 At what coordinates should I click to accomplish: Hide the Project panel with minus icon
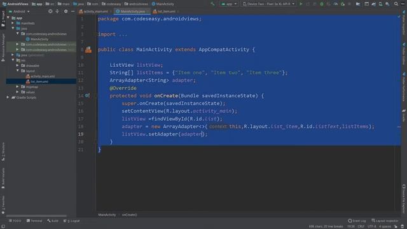click(72, 11)
